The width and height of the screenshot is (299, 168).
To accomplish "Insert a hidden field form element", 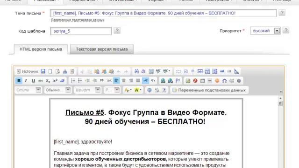I will click(236, 71).
